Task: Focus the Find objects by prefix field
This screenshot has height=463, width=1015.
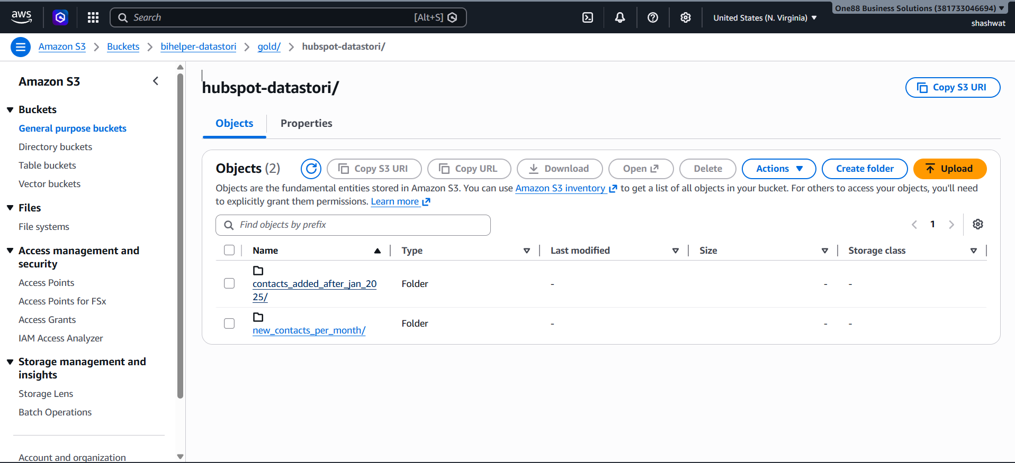Action: pyautogui.click(x=353, y=225)
